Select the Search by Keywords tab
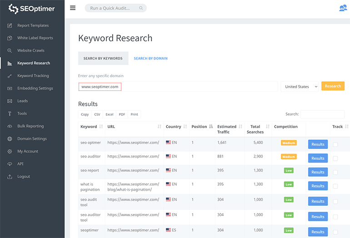The height and width of the screenshot is (238, 350). (x=103, y=59)
